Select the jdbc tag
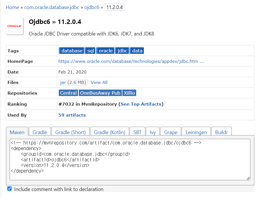The height and width of the screenshot is (198, 258). (122, 51)
